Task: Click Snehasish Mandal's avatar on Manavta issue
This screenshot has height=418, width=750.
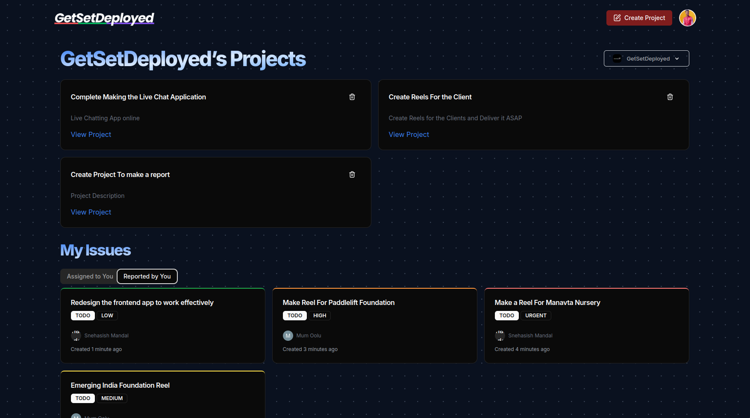Action: click(x=500, y=336)
